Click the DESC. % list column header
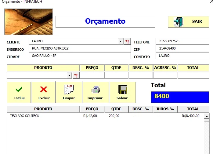213x154 pixels. (x=141, y=109)
